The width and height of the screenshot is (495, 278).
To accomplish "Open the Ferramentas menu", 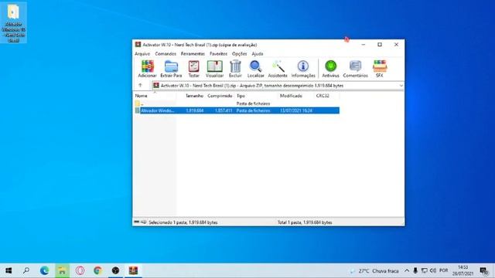I will (193, 54).
